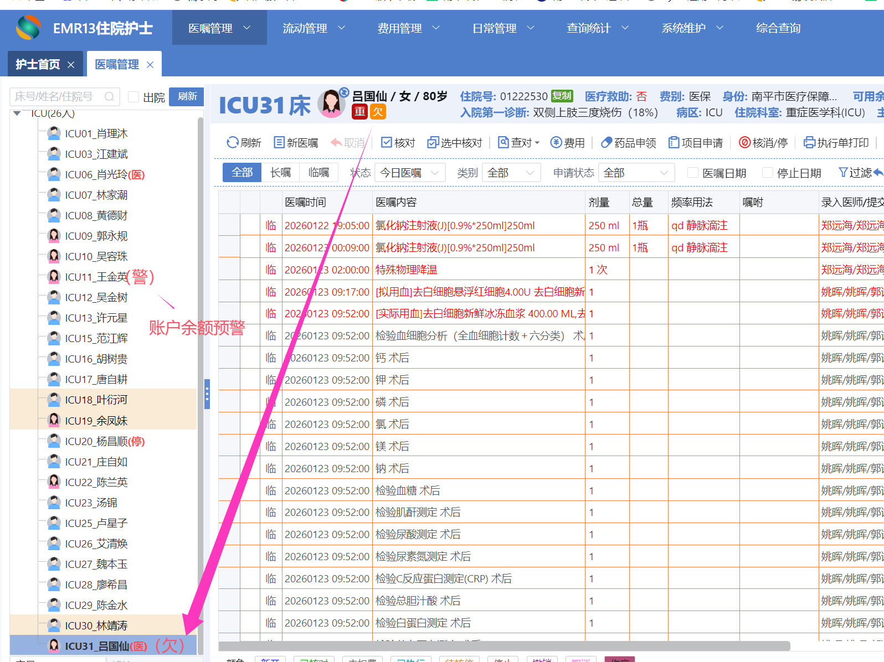Open the 查对 dropdown in toolbar
The height and width of the screenshot is (662, 884).
pos(519,143)
